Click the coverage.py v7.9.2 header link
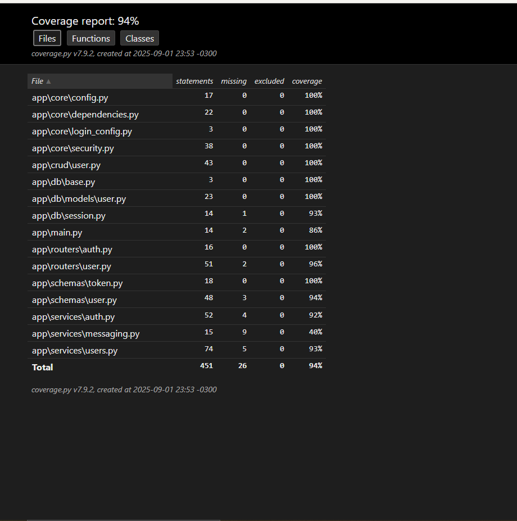Screen dimensions: 517x521 pos(58,54)
